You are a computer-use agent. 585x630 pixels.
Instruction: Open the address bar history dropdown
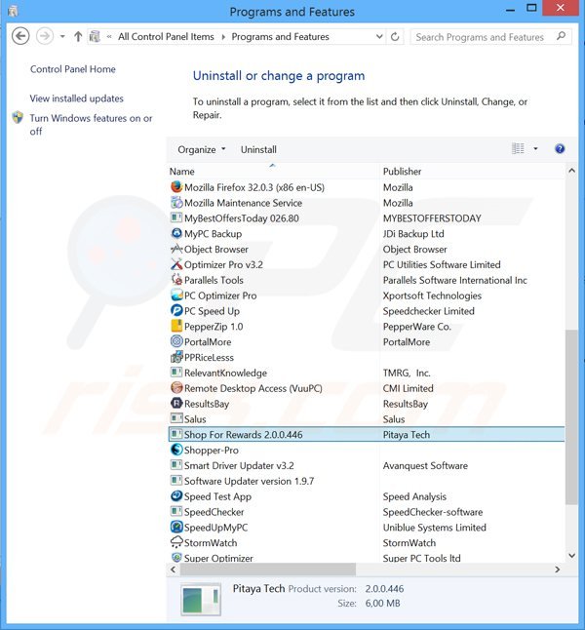379,37
